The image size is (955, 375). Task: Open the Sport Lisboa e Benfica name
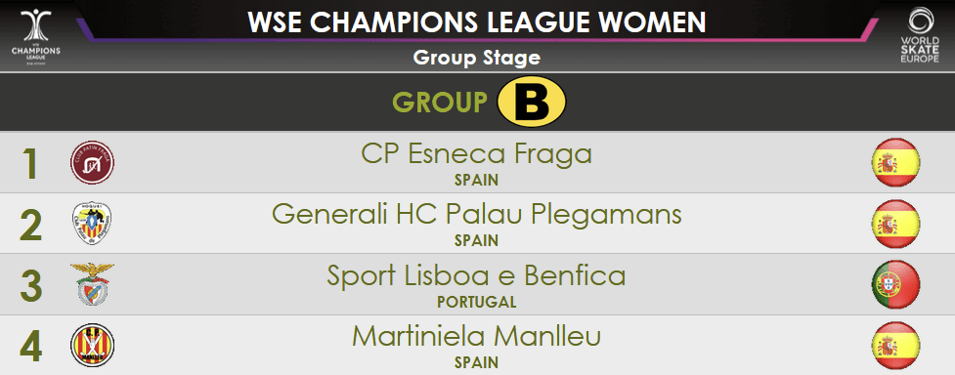coord(476,275)
